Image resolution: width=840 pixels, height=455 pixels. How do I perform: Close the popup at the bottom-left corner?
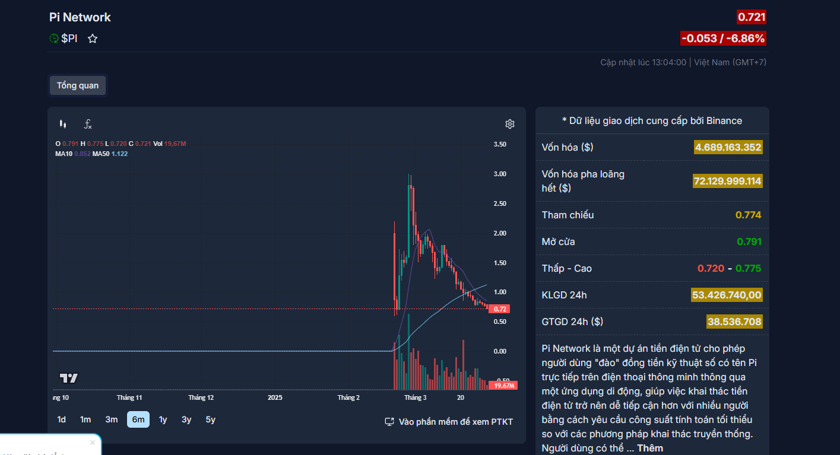93,443
